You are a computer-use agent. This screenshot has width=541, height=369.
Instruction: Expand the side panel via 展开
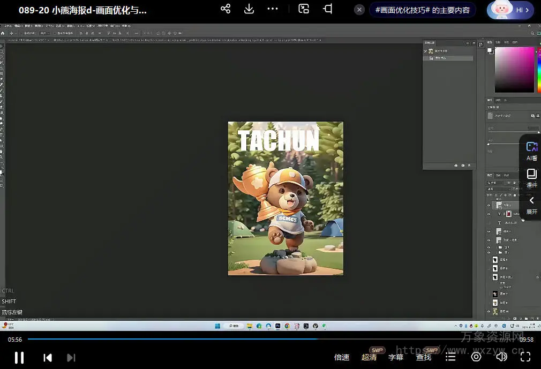click(531, 205)
